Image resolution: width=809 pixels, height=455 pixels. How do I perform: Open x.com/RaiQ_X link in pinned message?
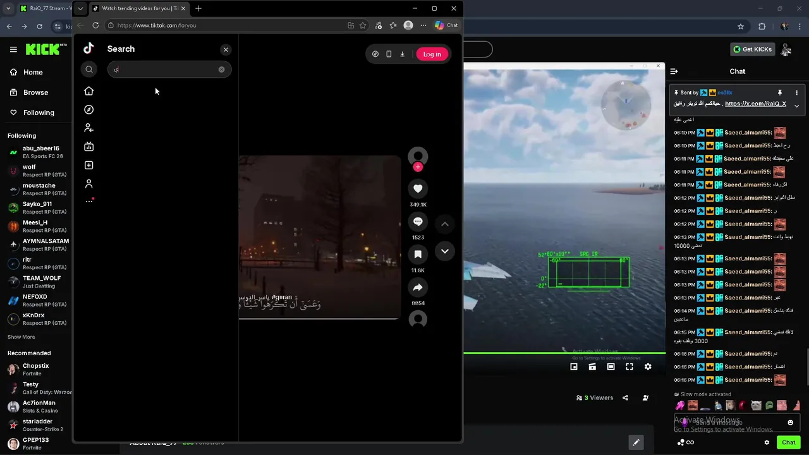click(755, 104)
